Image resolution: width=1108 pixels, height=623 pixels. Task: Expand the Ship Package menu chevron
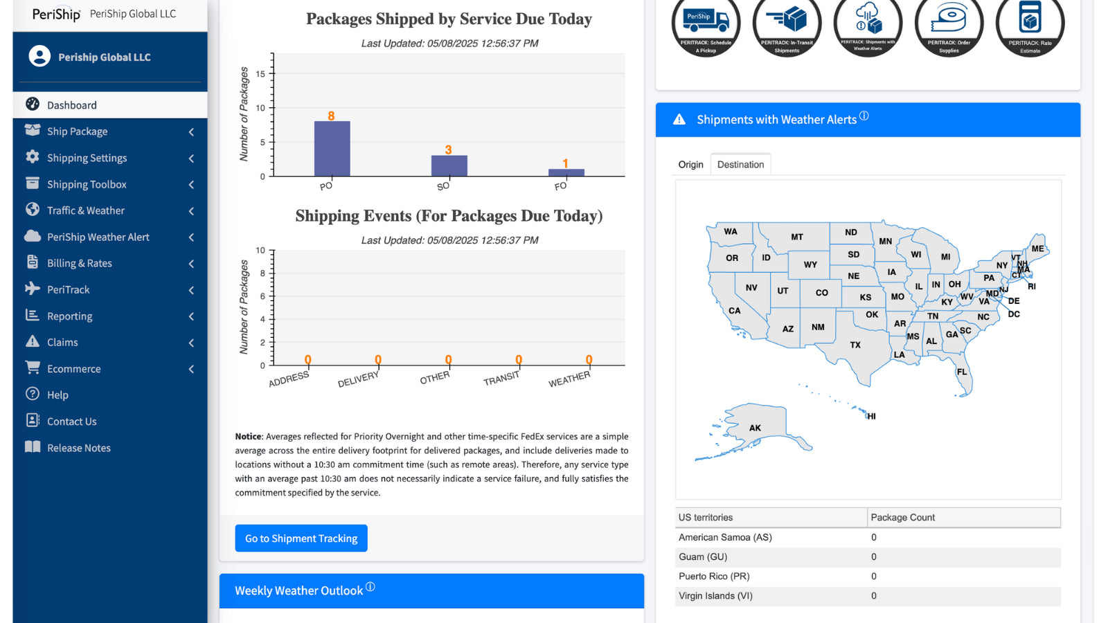tap(191, 132)
